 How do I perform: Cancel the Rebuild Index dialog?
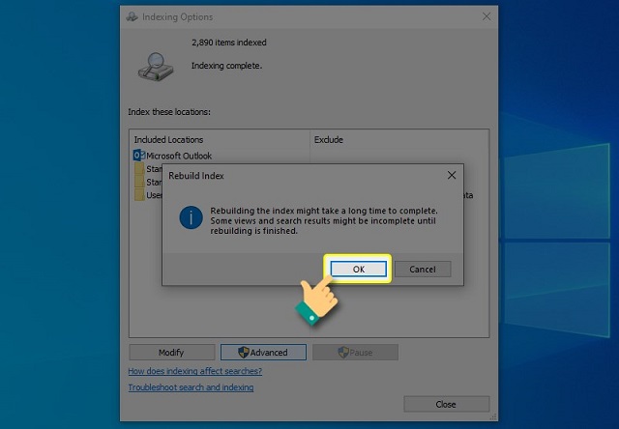pyautogui.click(x=423, y=269)
